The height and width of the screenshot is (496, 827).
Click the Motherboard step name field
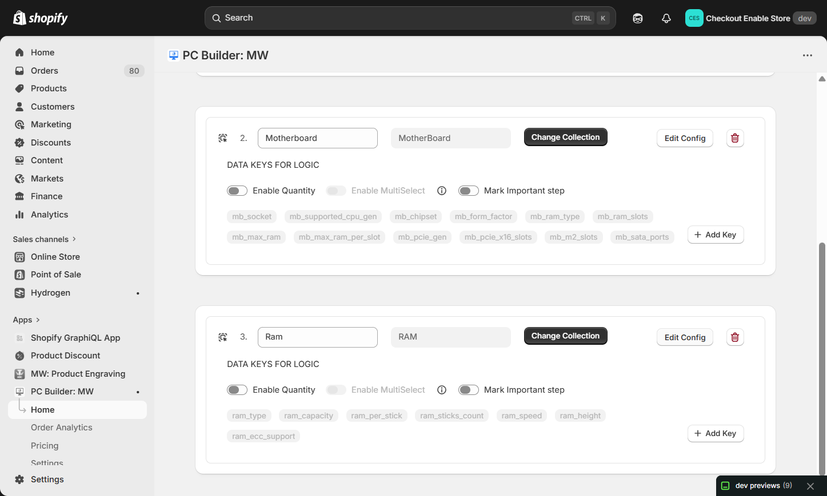pos(318,138)
